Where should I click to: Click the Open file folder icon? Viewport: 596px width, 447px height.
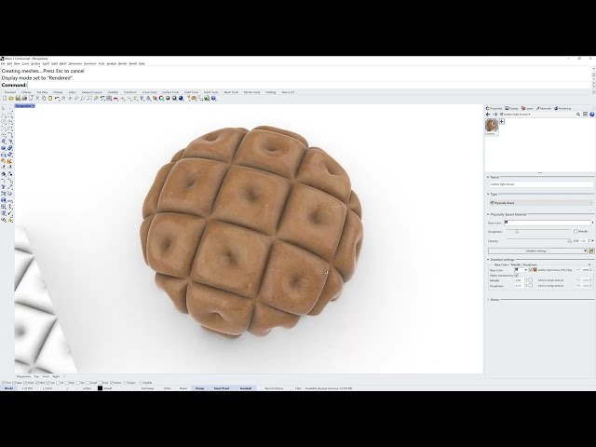11,98
